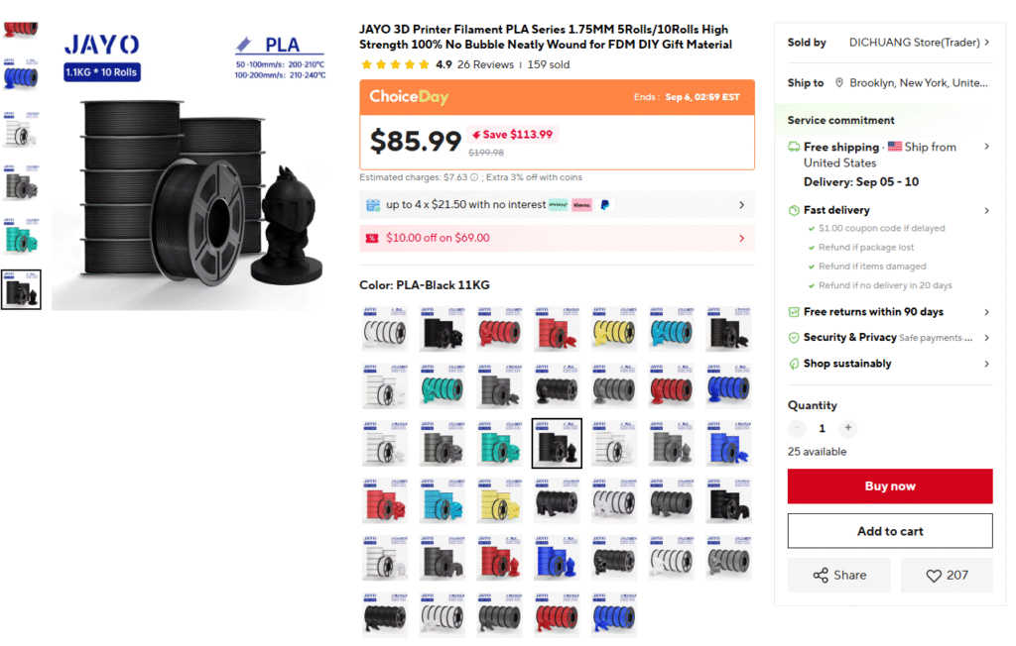Image resolution: width=1016 pixels, height=646 pixels.
Task: Select the currently highlighted PLA-Black 11KG swatch
Action: point(557,444)
